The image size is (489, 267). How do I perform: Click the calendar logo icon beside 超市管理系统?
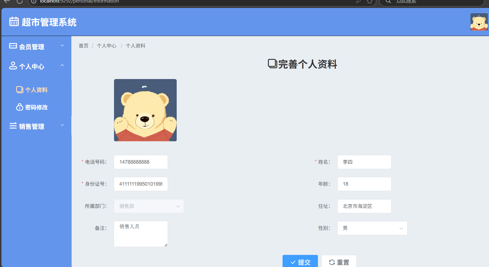tap(14, 22)
